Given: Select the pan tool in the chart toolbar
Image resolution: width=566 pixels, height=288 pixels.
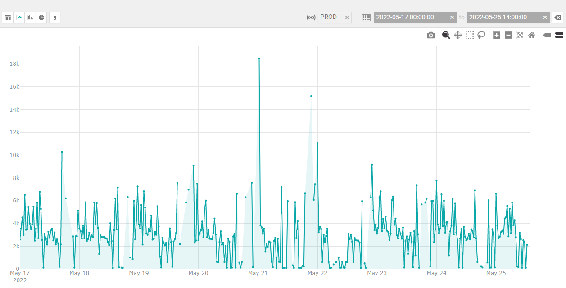Looking at the screenshot, I should pyautogui.click(x=457, y=35).
